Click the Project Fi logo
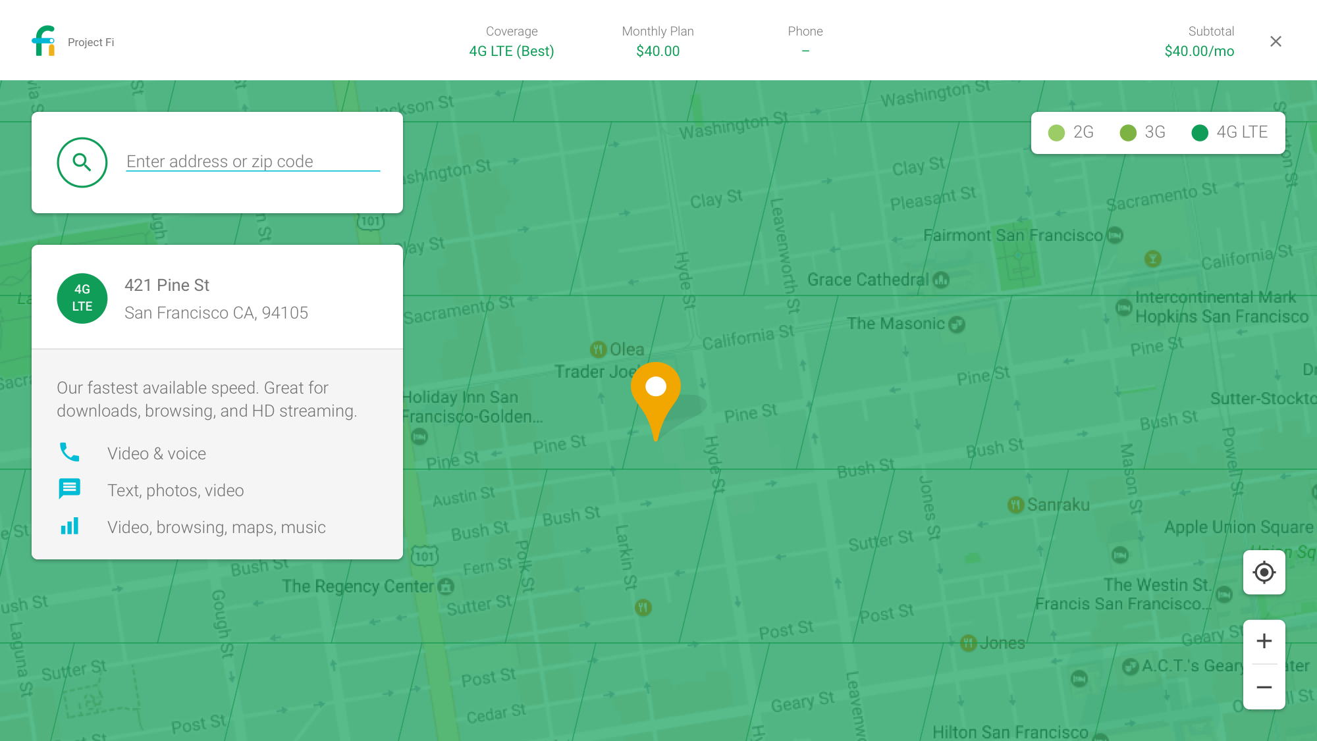Screen dimensions: 1317x741 pyautogui.click(x=44, y=41)
